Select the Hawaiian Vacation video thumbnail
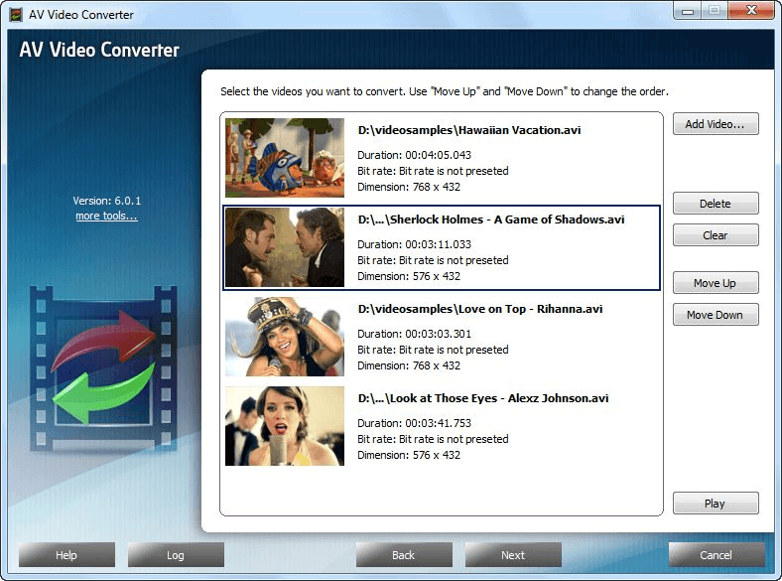The height and width of the screenshot is (581, 782). 285,158
